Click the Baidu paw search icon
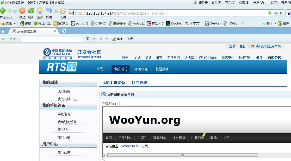The width and height of the screenshot is (291, 161). tap(289, 13)
